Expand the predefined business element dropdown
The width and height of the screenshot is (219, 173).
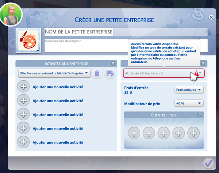[x=54, y=73]
